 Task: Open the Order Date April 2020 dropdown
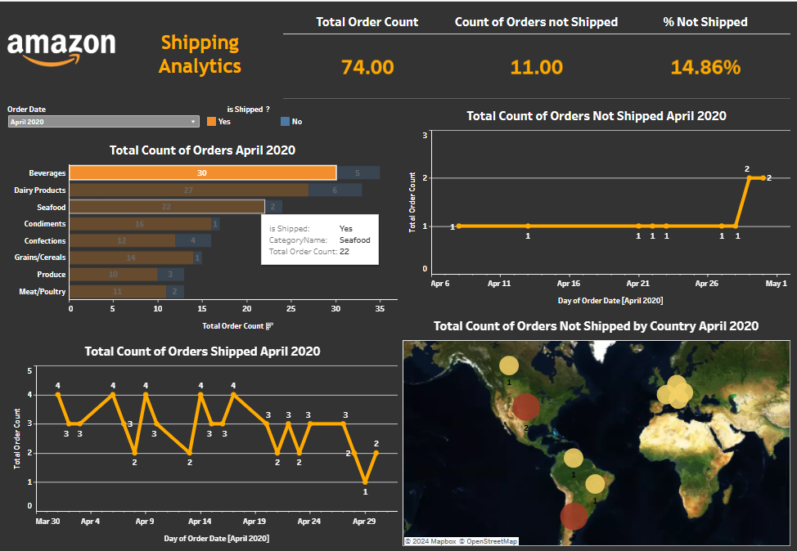(x=103, y=122)
